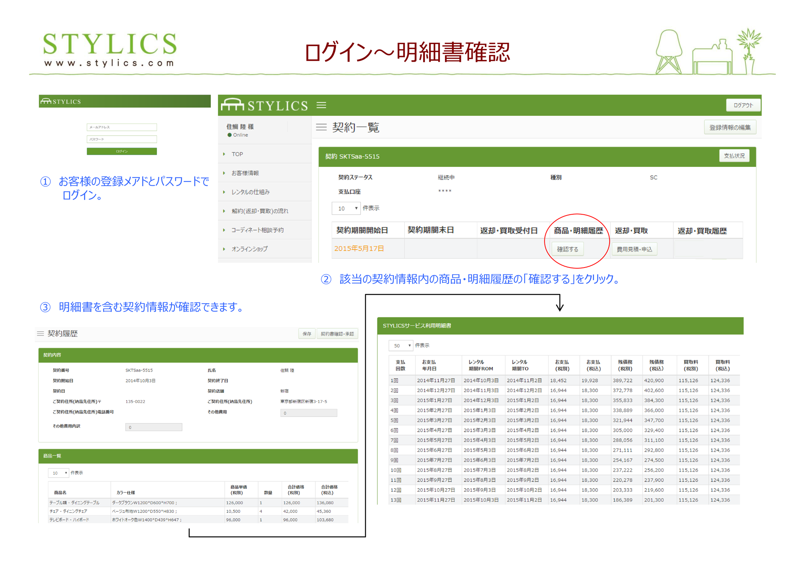The height and width of the screenshot is (569, 806).
Task: Open the 支払状況 button for contract SKTSaa-5515
Action: (x=734, y=156)
